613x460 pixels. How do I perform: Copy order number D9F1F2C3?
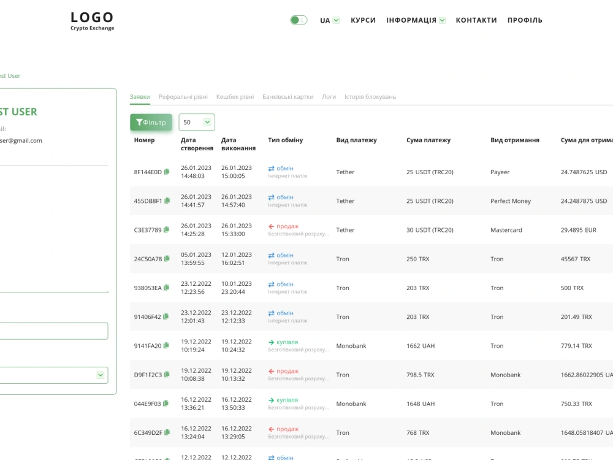pyautogui.click(x=167, y=374)
